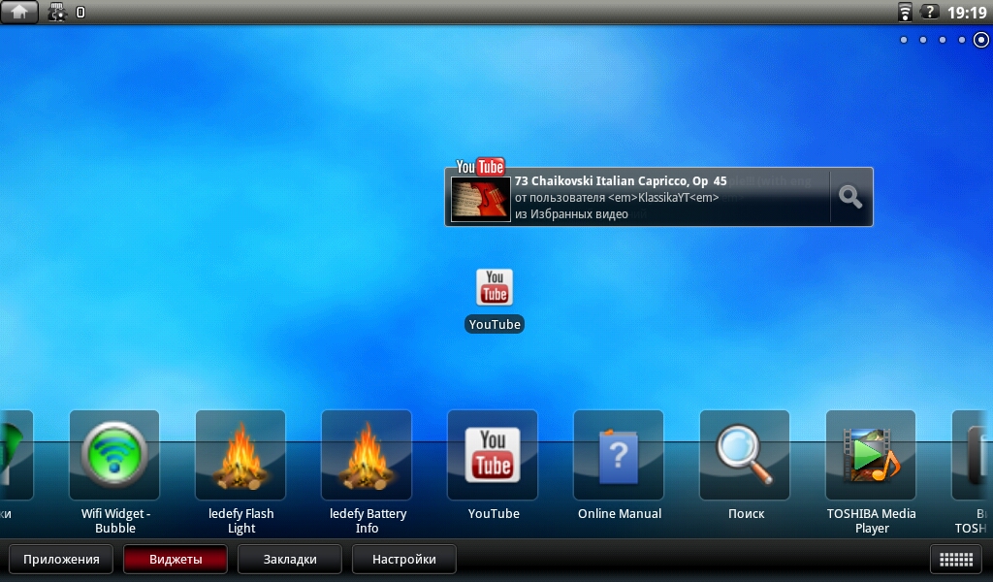Check the Wi-Fi signal status icon
This screenshot has width=993, height=582.
click(905, 12)
